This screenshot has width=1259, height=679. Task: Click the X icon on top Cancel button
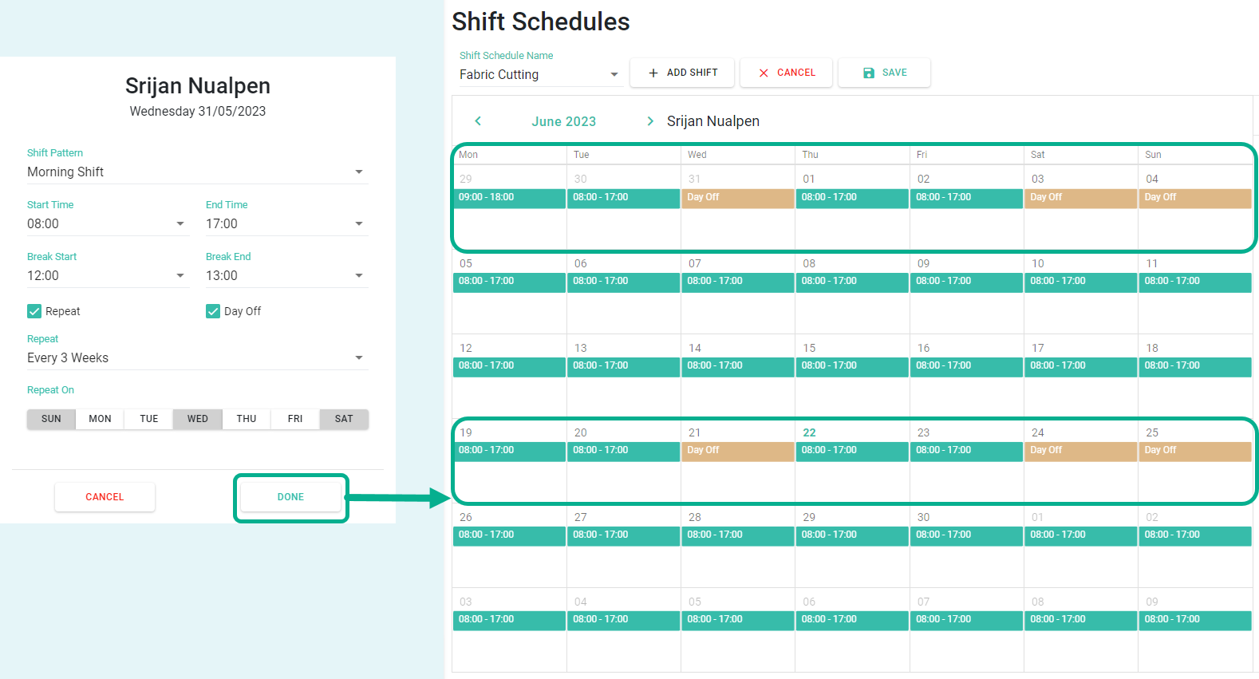coord(764,73)
